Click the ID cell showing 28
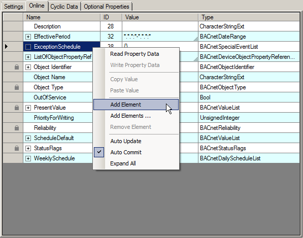The image size is (303, 238). [x=111, y=26]
